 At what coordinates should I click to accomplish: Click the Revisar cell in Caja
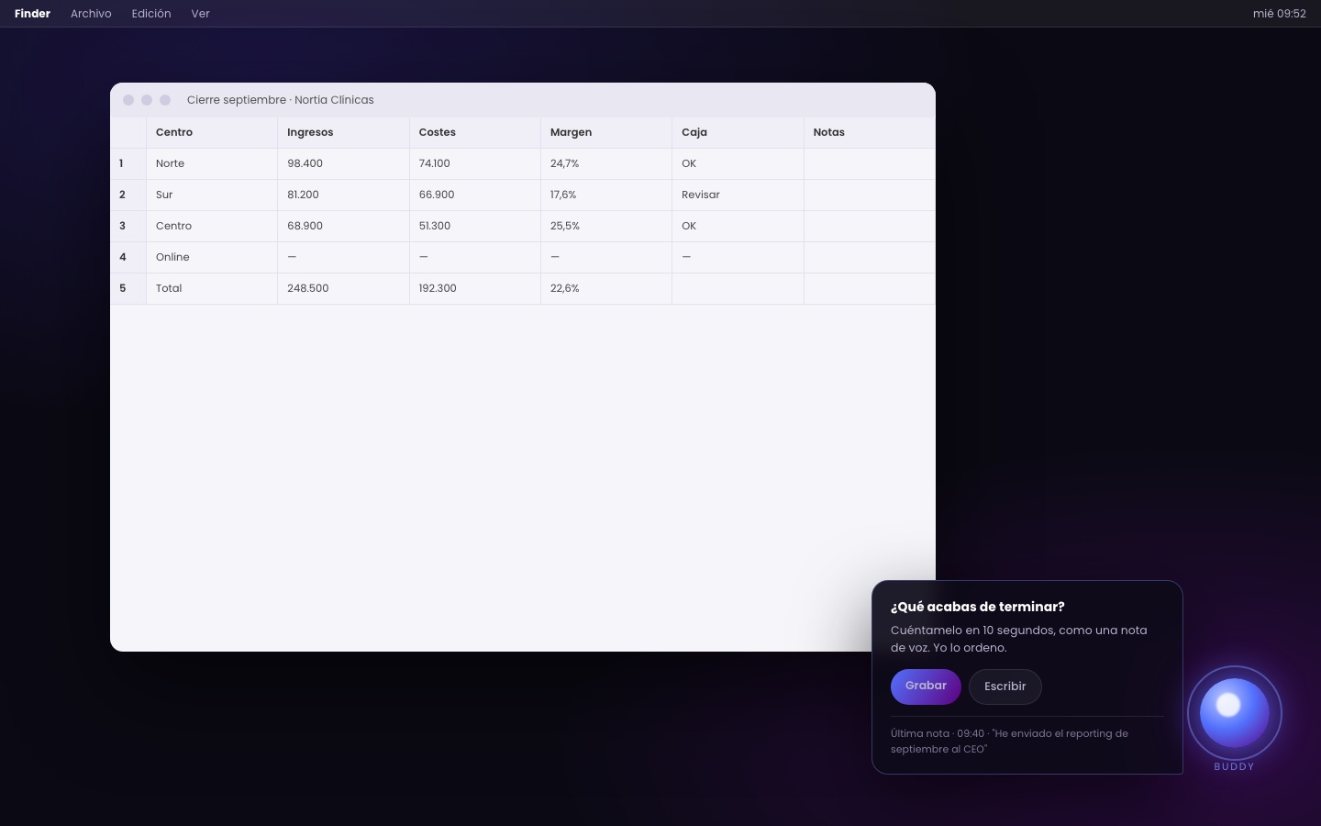tap(738, 195)
